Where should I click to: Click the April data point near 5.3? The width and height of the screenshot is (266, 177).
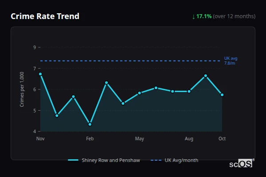pyautogui.click(x=123, y=103)
